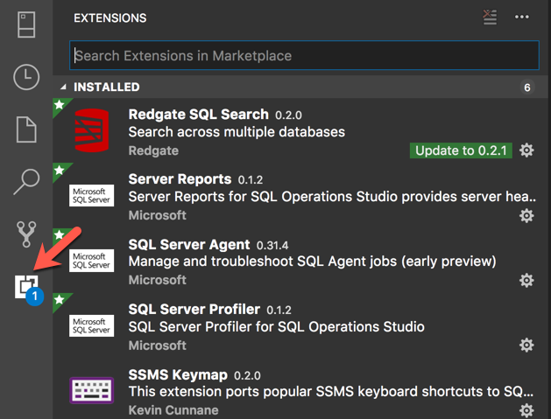Open manage gear for Redgate SQL Search
This screenshot has width=551, height=419.
pyautogui.click(x=526, y=150)
